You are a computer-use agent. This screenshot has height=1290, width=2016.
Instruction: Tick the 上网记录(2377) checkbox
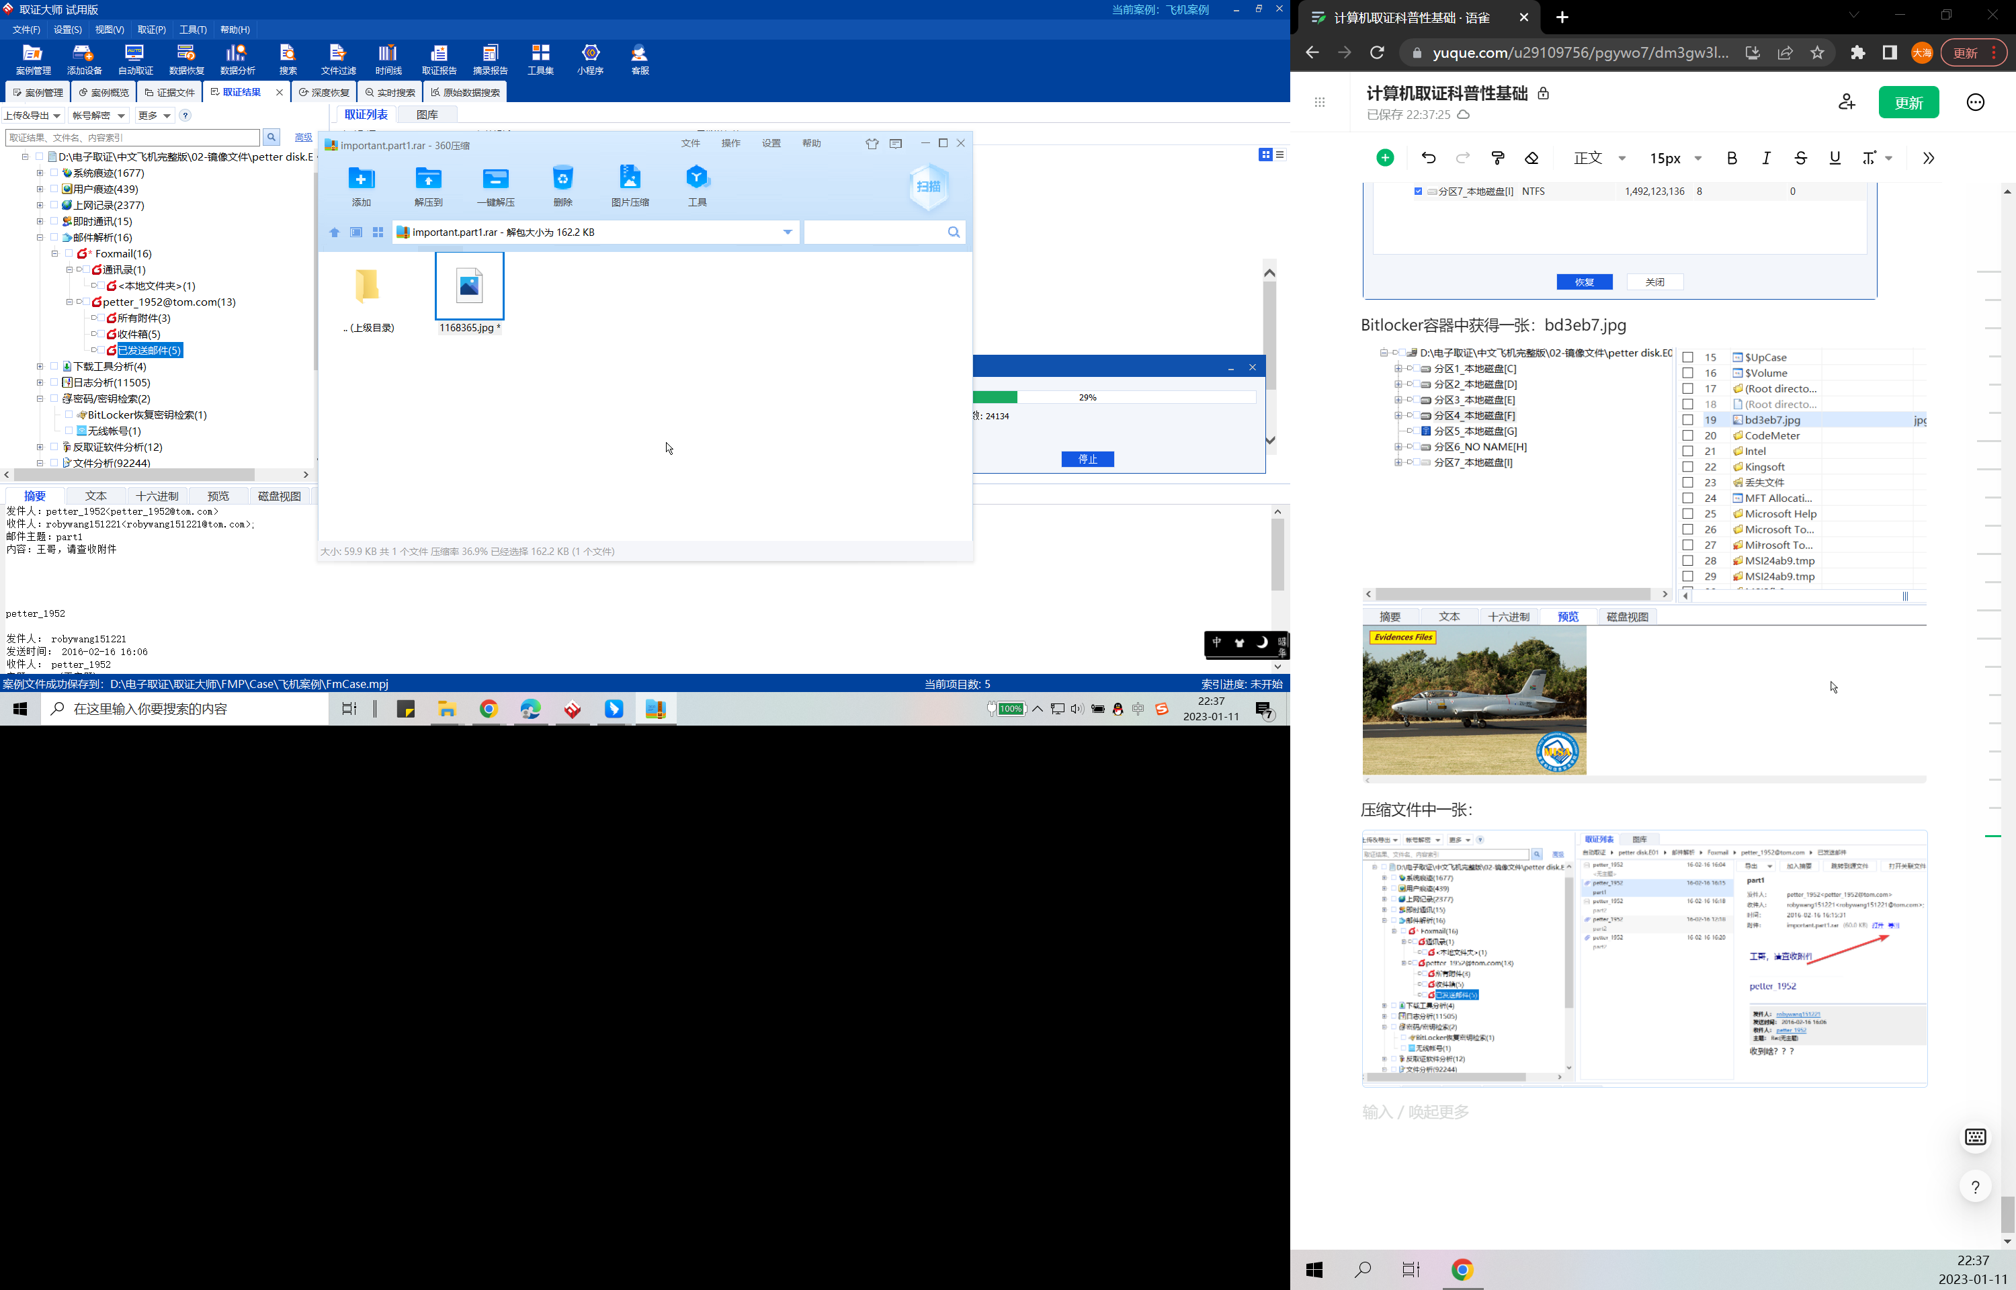(54, 205)
